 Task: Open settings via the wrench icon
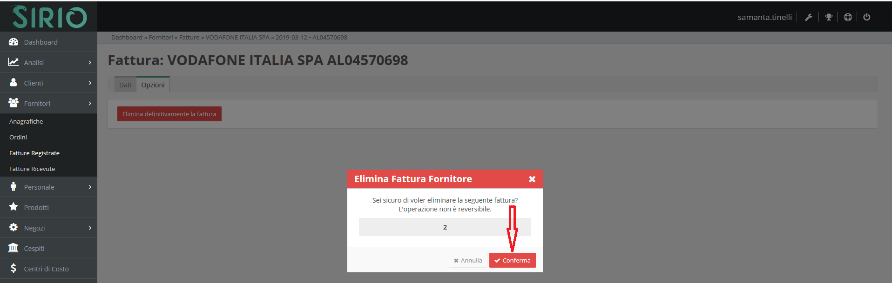809,17
